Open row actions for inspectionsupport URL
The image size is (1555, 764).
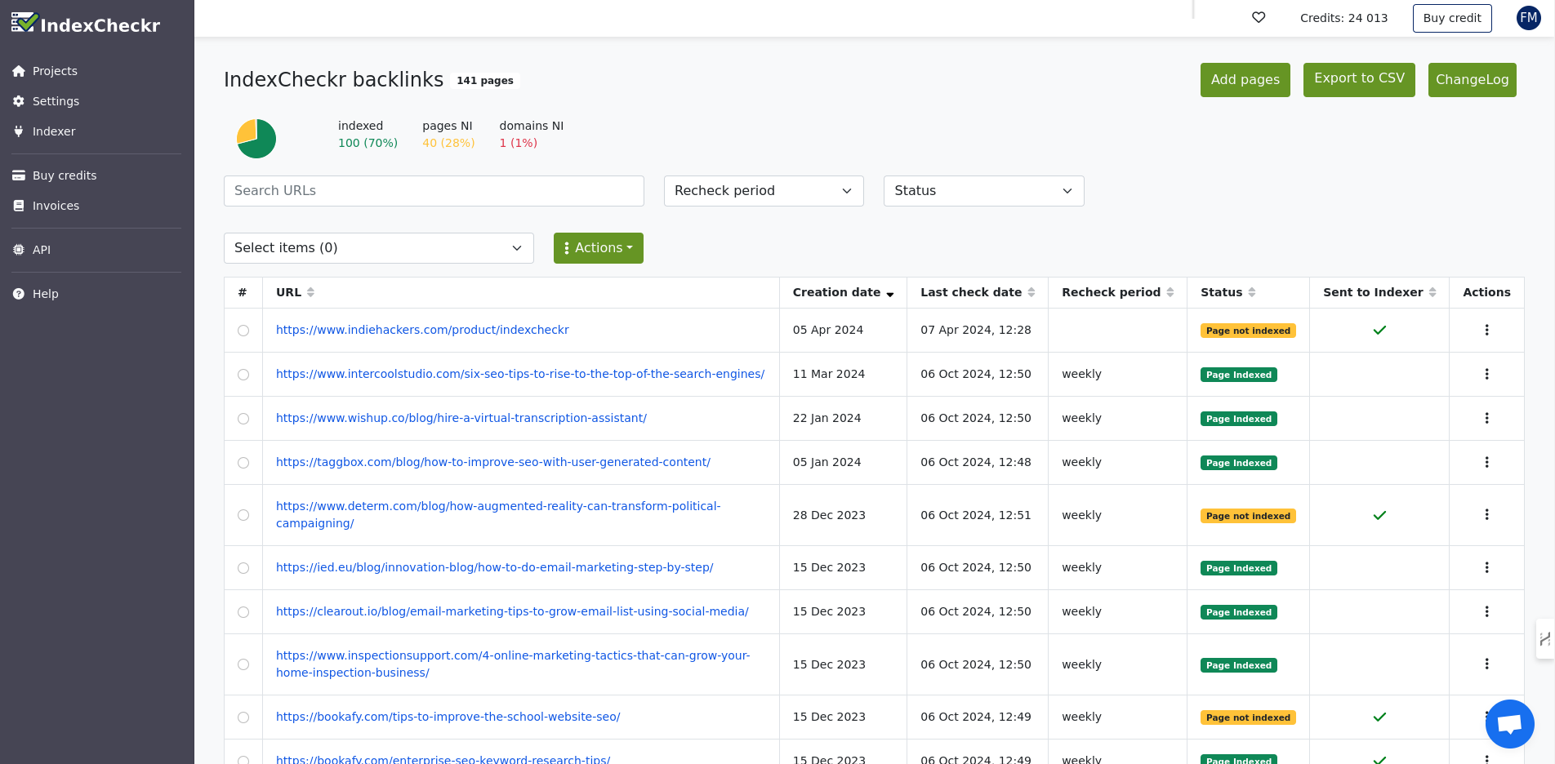[1486, 664]
